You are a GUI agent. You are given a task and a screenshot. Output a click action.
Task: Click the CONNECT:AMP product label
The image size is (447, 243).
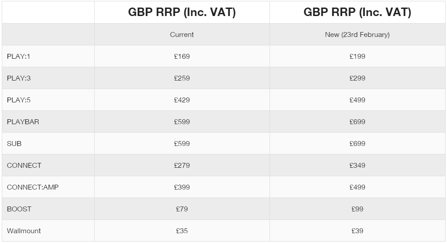tap(32, 187)
